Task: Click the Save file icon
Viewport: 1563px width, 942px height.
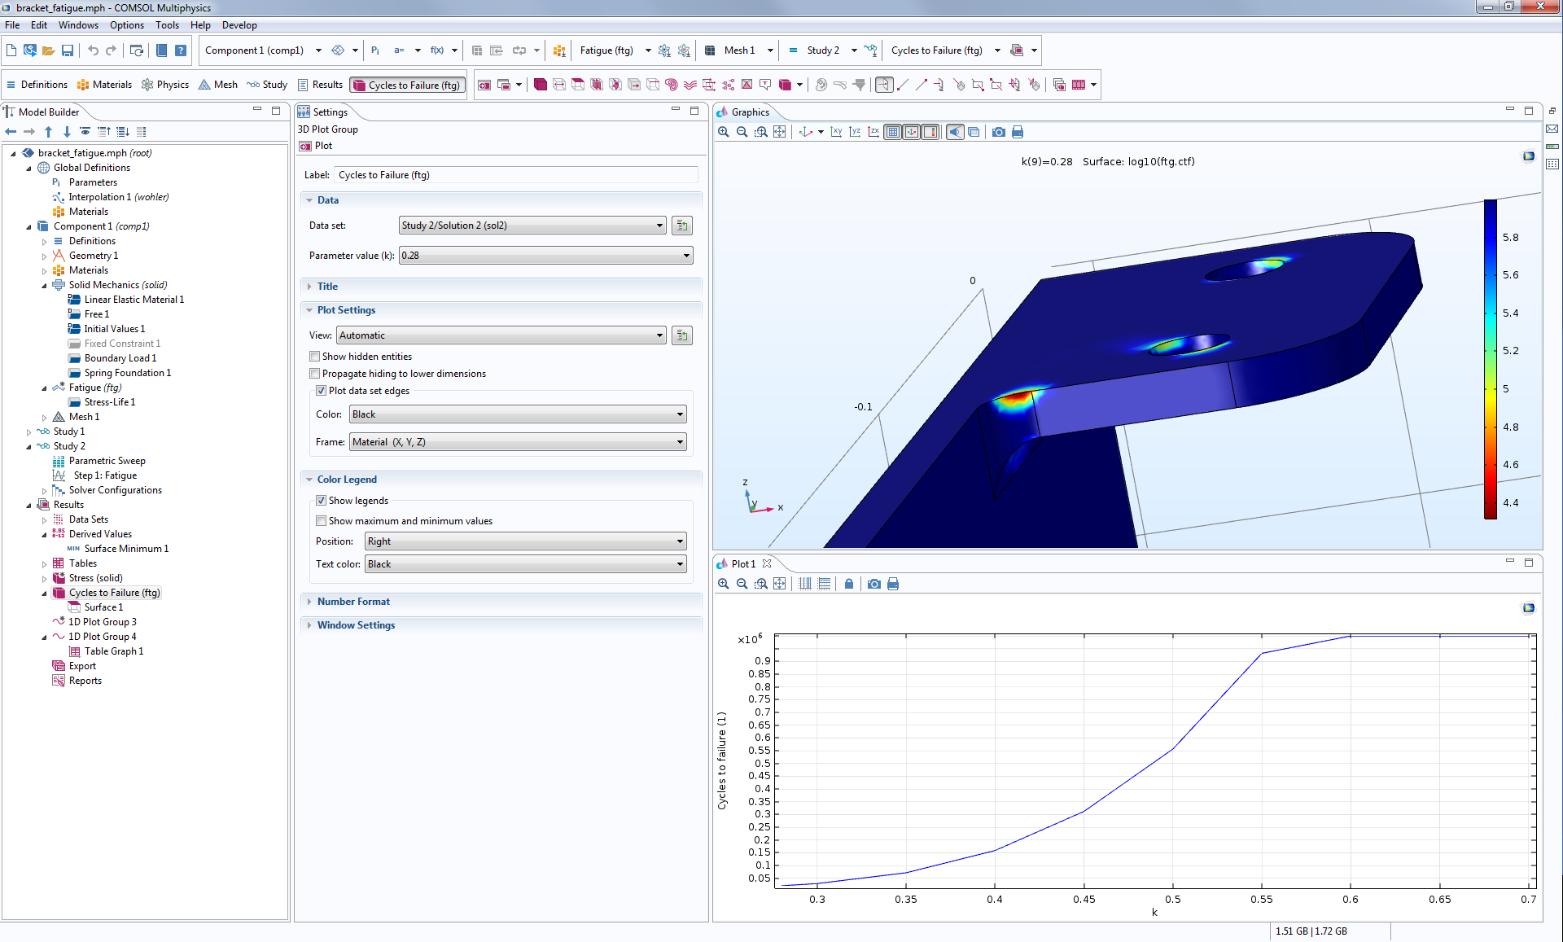Action: (68, 50)
